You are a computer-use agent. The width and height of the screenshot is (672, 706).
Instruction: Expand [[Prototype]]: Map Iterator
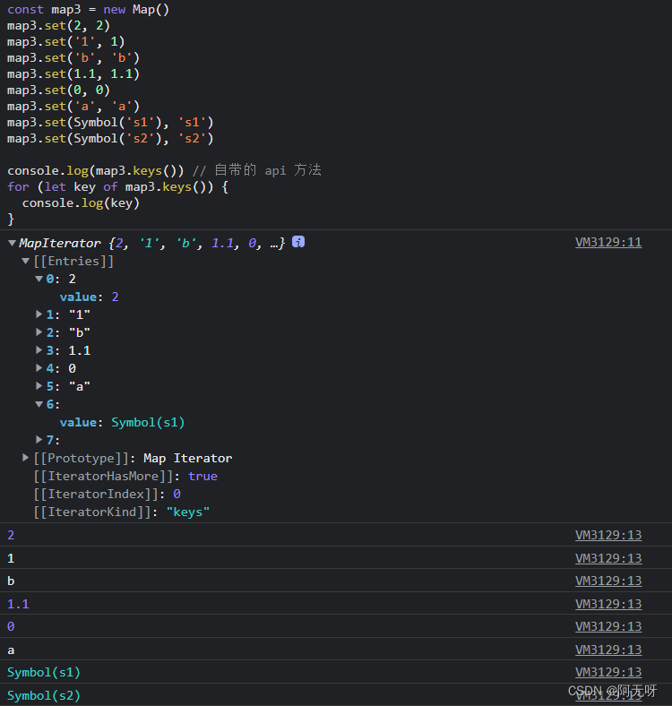(x=26, y=458)
